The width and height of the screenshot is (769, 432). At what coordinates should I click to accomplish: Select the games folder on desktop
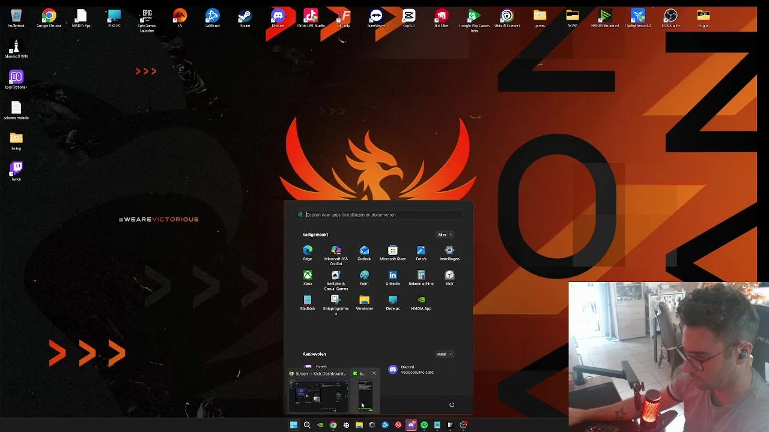(x=540, y=18)
